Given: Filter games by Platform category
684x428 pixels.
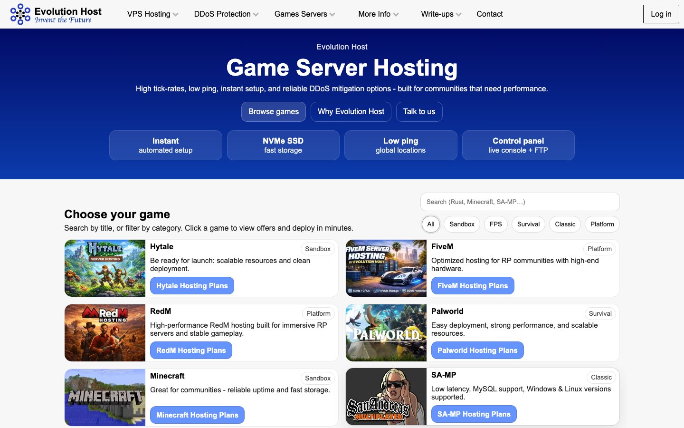Looking at the screenshot, I should (602, 224).
